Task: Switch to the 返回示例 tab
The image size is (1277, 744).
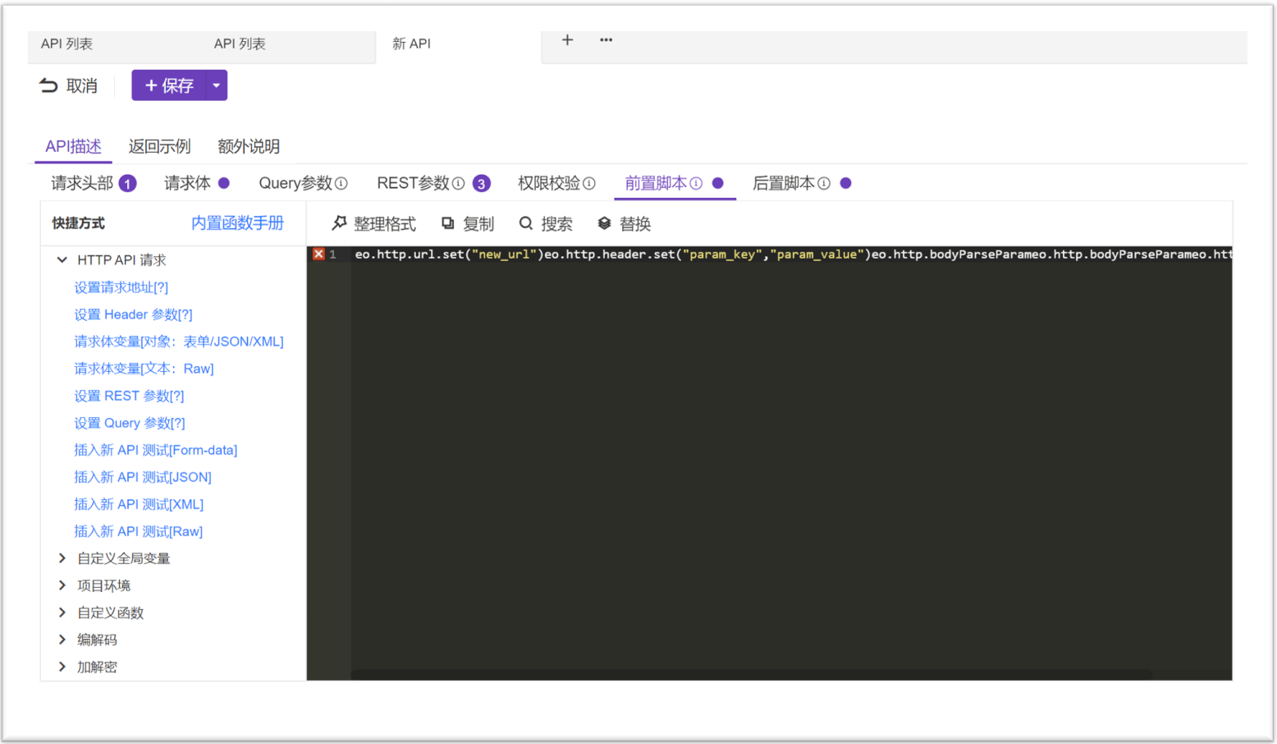Action: tap(159, 146)
